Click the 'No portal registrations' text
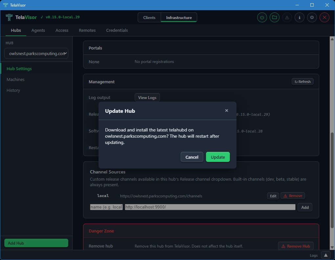This screenshot has height=260, width=335. [x=154, y=61]
